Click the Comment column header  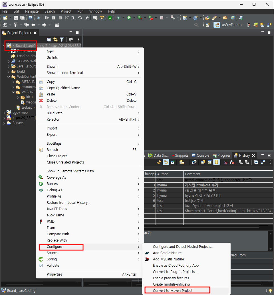click(228, 174)
